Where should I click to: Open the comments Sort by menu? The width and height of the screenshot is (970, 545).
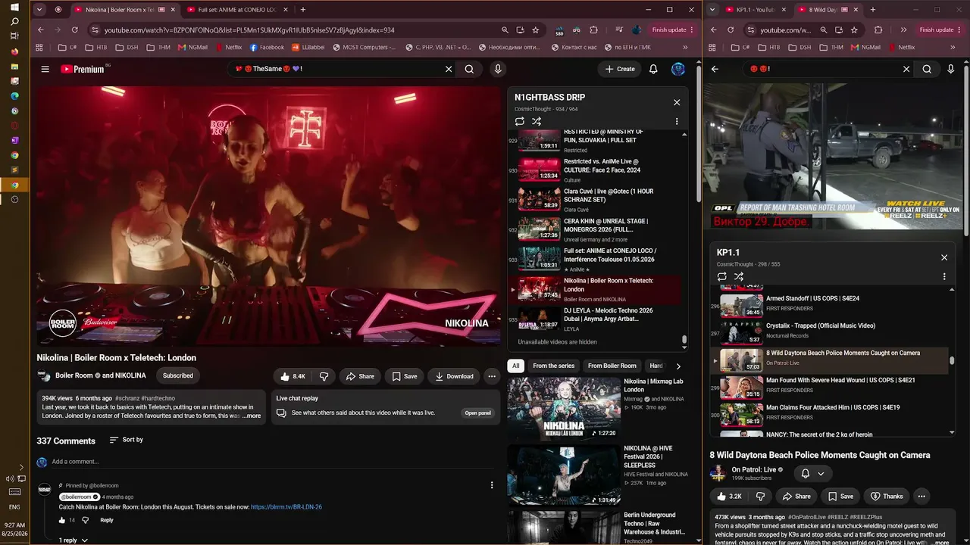126,440
